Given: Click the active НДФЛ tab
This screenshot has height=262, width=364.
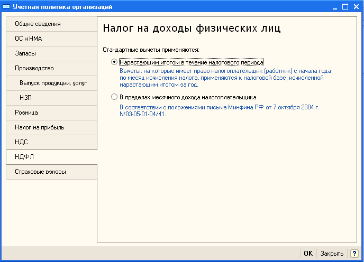Looking at the screenshot, I should [x=51, y=157].
